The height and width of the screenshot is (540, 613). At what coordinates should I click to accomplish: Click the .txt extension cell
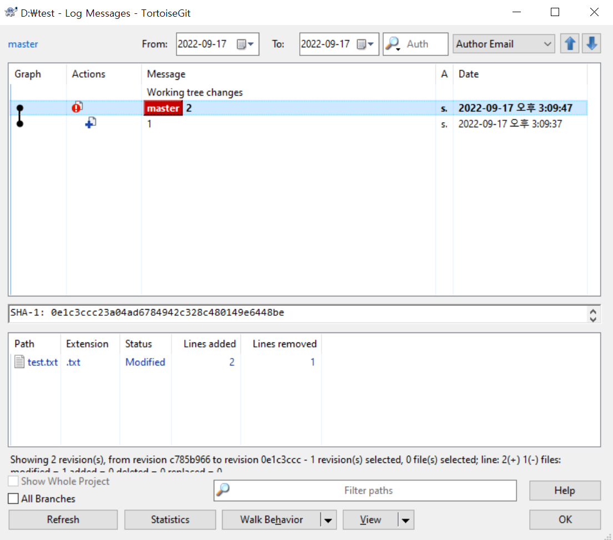coord(73,362)
